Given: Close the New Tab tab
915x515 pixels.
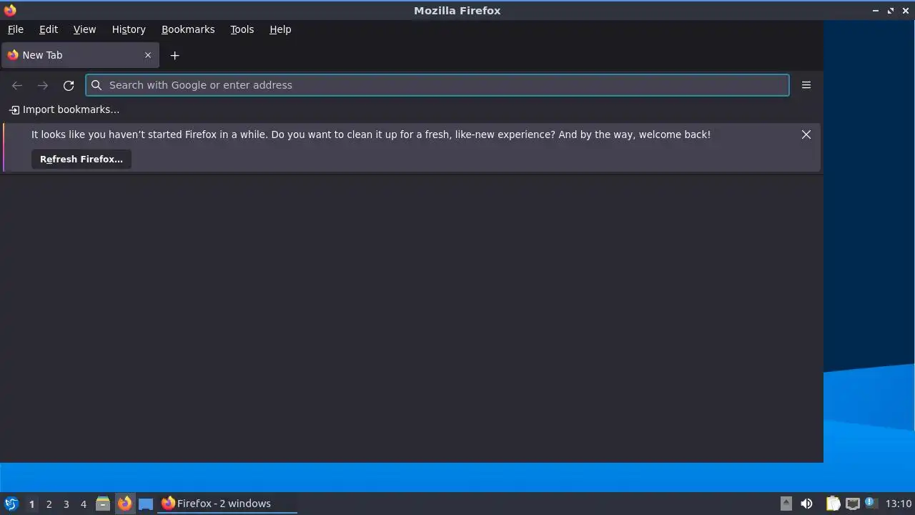Looking at the screenshot, I should [148, 55].
